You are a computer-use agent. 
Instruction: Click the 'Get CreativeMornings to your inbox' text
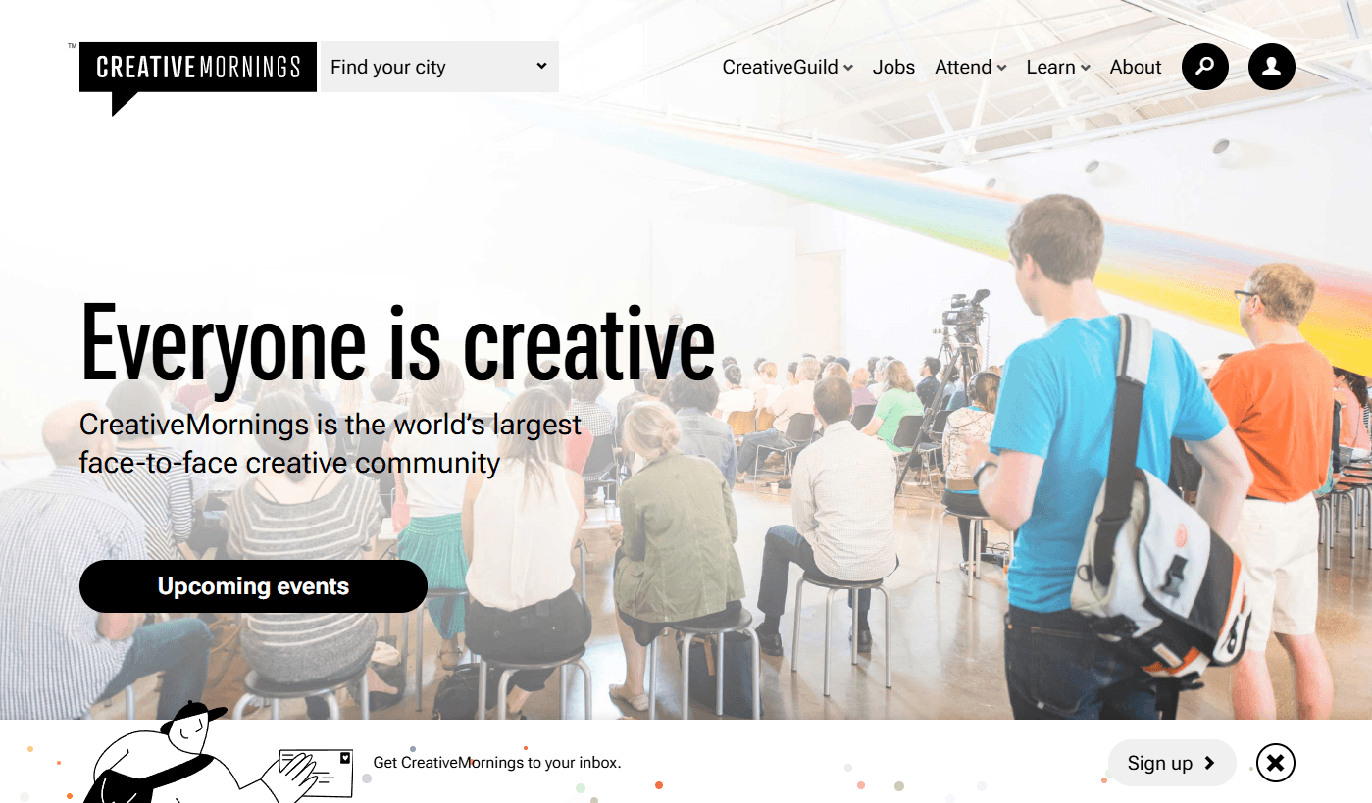click(497, 763)
